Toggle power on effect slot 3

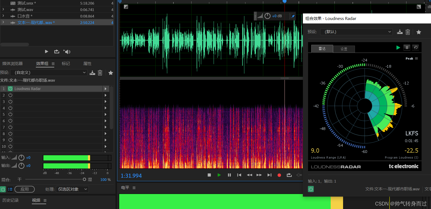10,101
